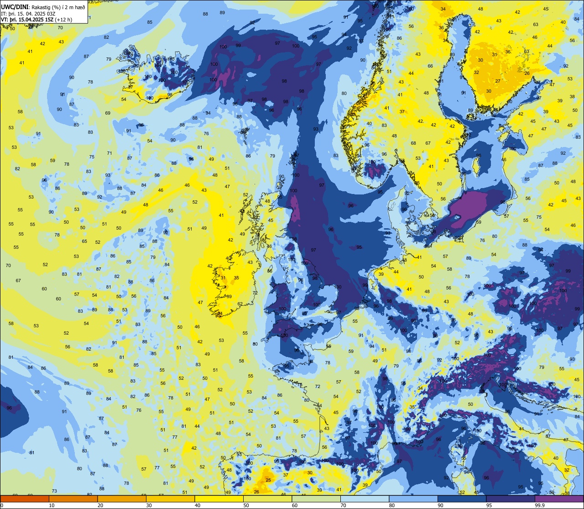Click the legend tick label '10'

click(52, 505)
